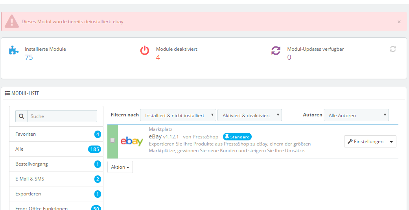The height and width of the screenshot is (210, 409).
Task: Click the Installierte Module label
Action: coord(45,49)
